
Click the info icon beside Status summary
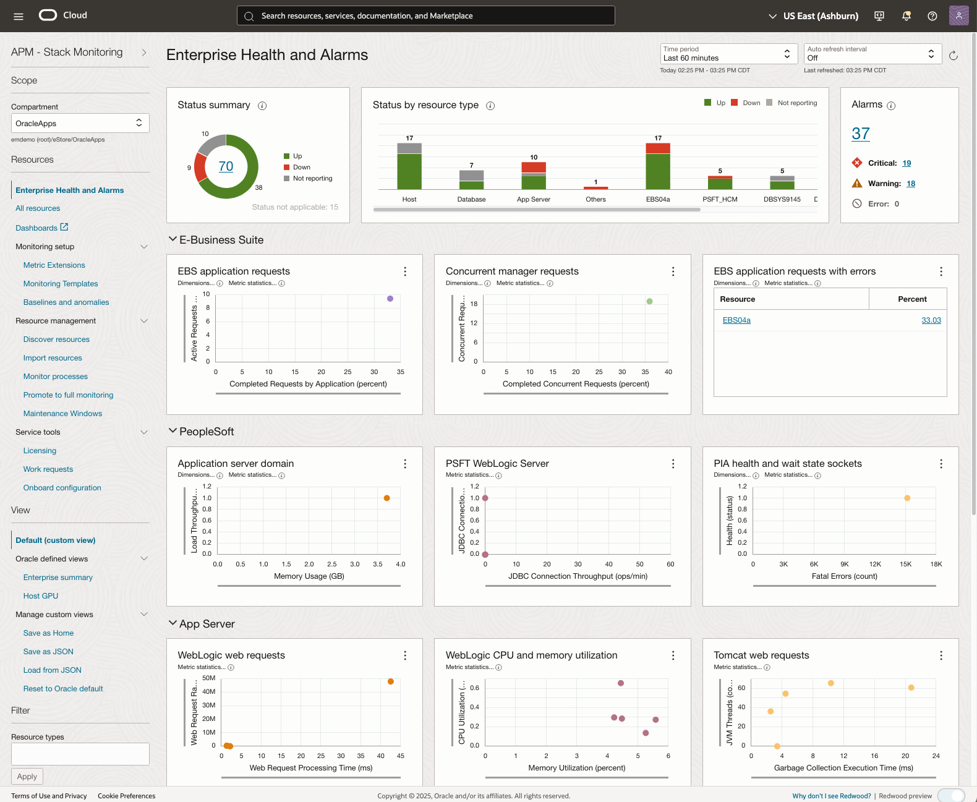(262, 106)
